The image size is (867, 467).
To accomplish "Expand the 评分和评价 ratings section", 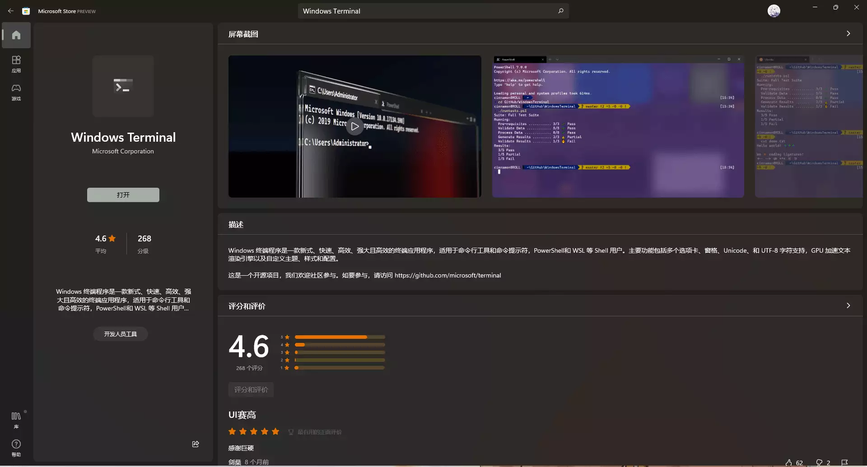I will pos(848,305).
